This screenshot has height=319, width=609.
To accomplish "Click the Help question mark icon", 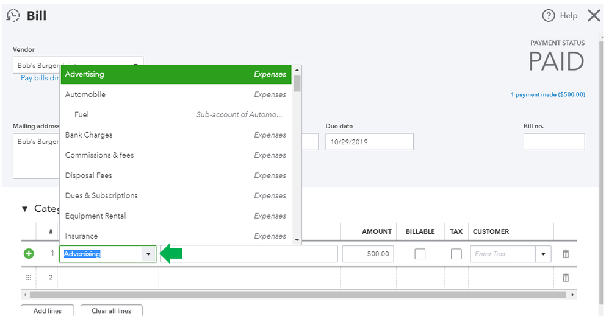I will [548, 16].
